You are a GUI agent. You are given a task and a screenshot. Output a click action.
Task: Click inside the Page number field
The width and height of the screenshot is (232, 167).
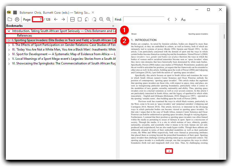[x=38, y=19]
